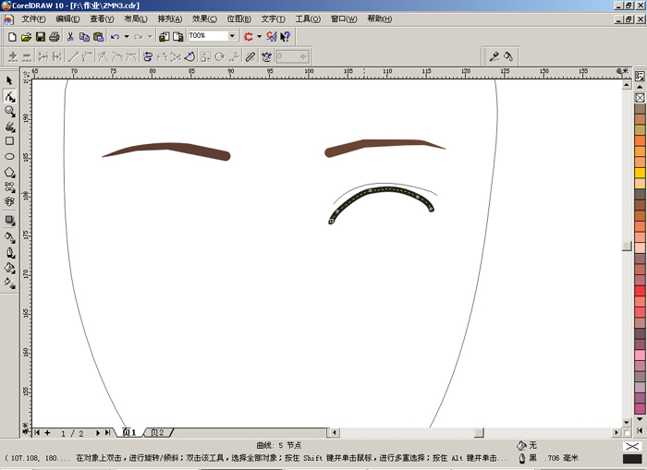The width and height of the screenshot is (647, 470).
Task: Select the Interactive Blend tool
Action: pos(9,221)
